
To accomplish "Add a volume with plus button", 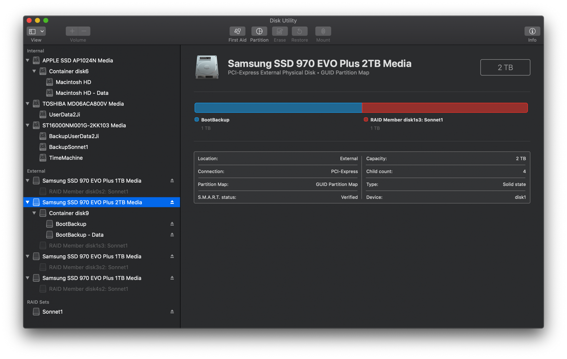I will click(x=72, y=31).
